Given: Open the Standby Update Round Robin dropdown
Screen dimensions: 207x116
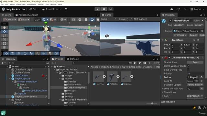Looking at the screenshot, I should [x=195, y=85].
